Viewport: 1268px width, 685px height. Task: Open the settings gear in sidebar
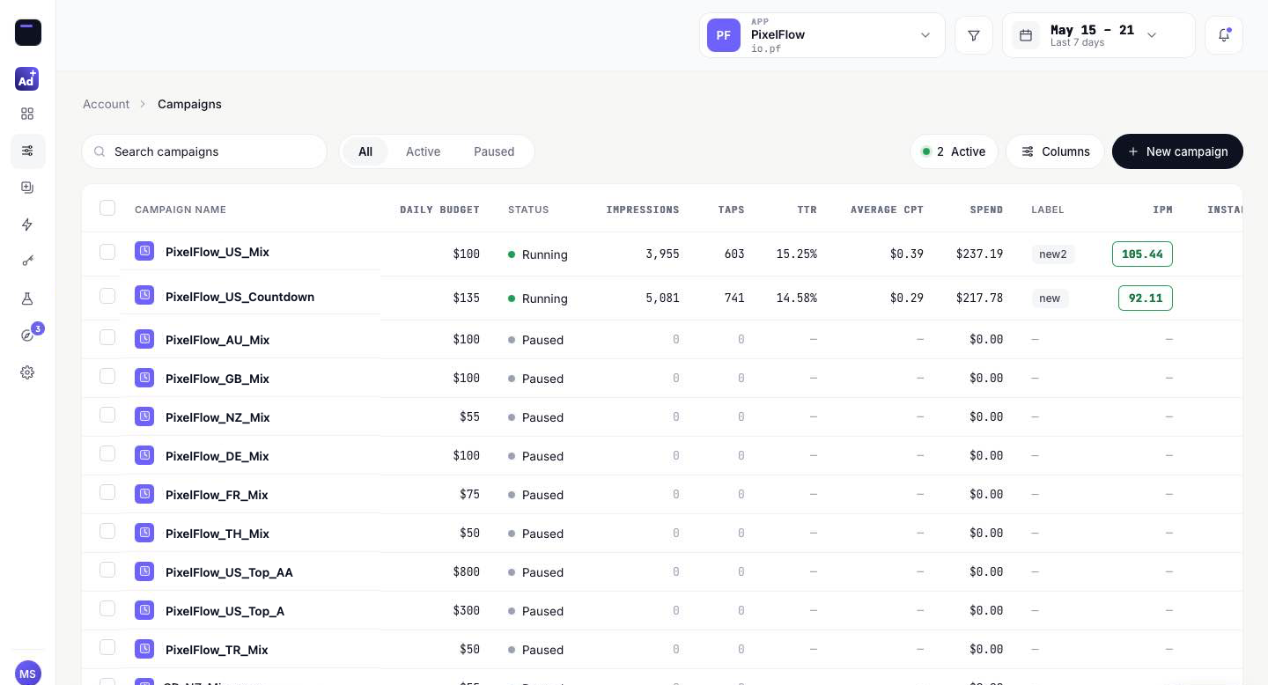[27, 372]
